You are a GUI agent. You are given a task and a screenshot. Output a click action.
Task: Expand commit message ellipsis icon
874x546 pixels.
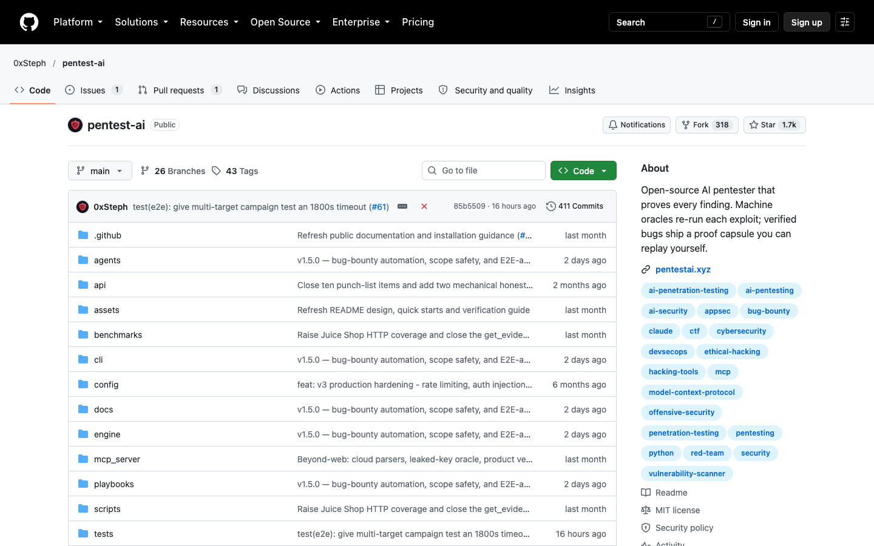point(402,206)
